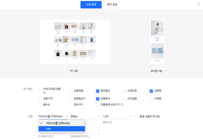Enable 품절 상품은 맨 뒤로 checkbox
Image resolution: width=203 pixels, height=139 pixels.
click(x=137, y=117)
